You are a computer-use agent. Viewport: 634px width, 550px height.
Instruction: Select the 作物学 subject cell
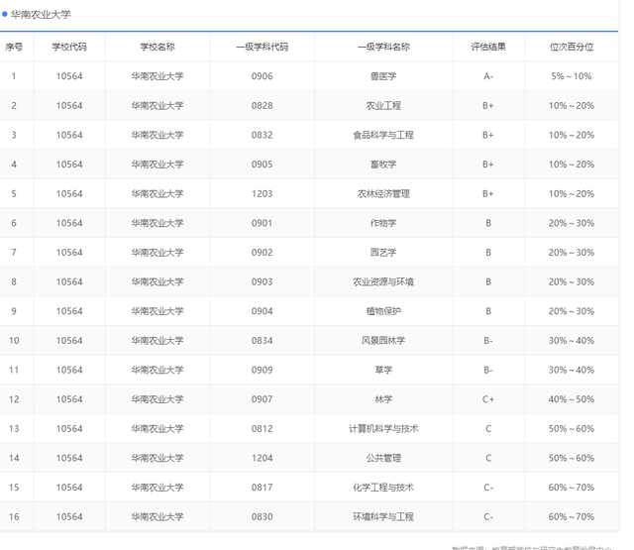(383, 223)
